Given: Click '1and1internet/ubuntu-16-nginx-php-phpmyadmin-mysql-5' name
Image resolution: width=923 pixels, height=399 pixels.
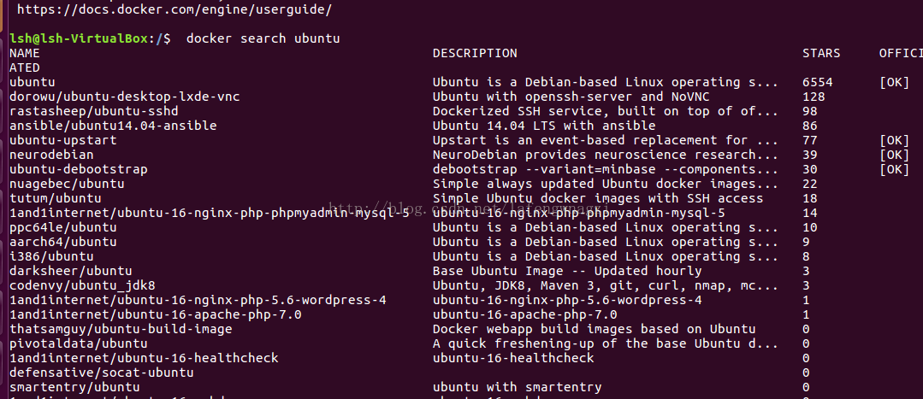Looking at the screenshot, I should [209, 213].
